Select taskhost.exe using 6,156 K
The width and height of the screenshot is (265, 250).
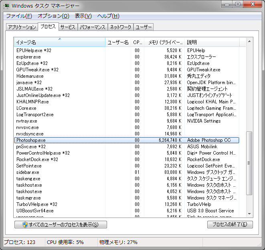127,185
